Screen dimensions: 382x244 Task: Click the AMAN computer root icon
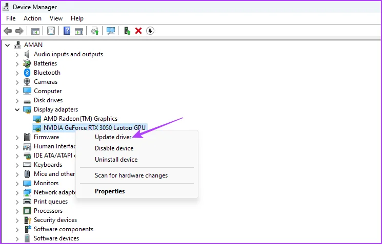click(x=17, y=45)
